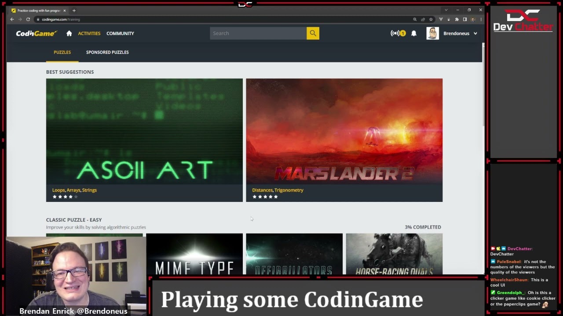Go to the CodinGame home icon
Viewport: 563px width, 316px height.
pyautogui.click(x=69, y=33)
